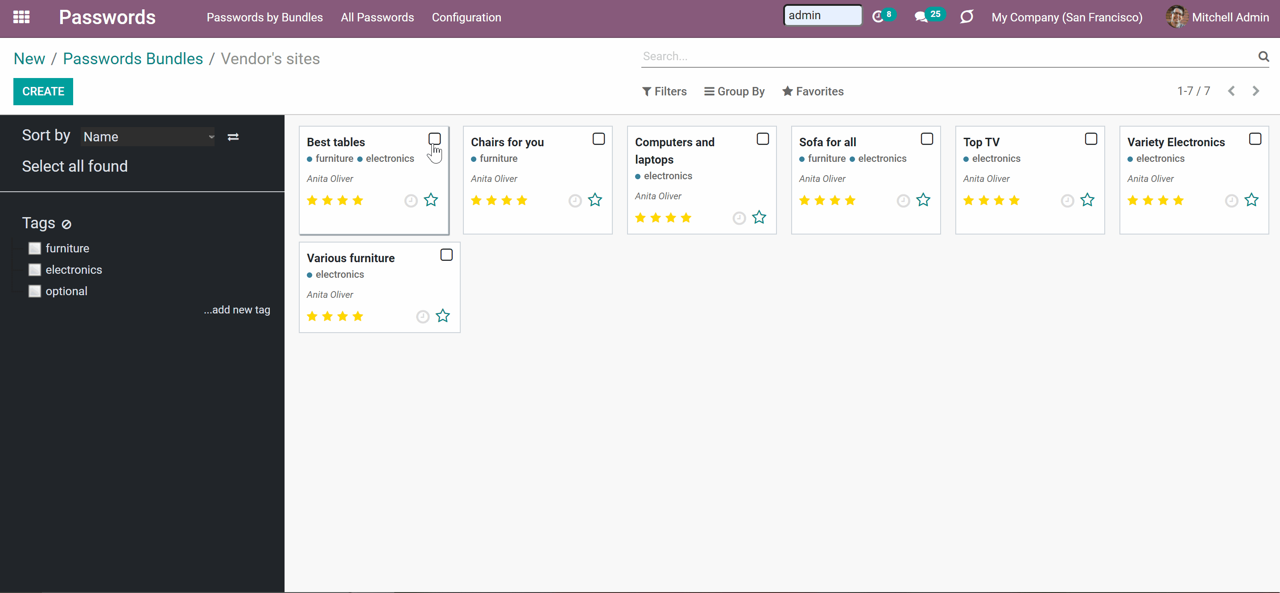Select the Sofa for all checkbox

click(x=927, y=139)
